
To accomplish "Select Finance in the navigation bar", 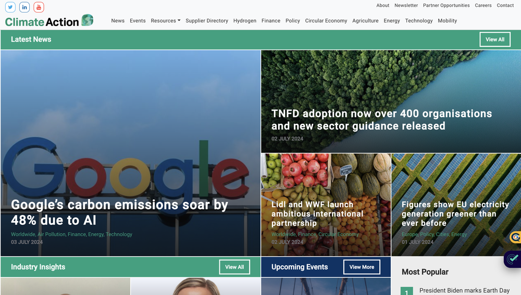I will pyautogui.click(x=271, y=21).
